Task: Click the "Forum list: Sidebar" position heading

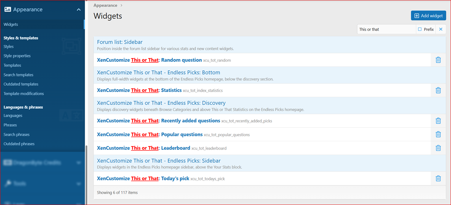Action: pyautogui.click(x=120, y=42)
